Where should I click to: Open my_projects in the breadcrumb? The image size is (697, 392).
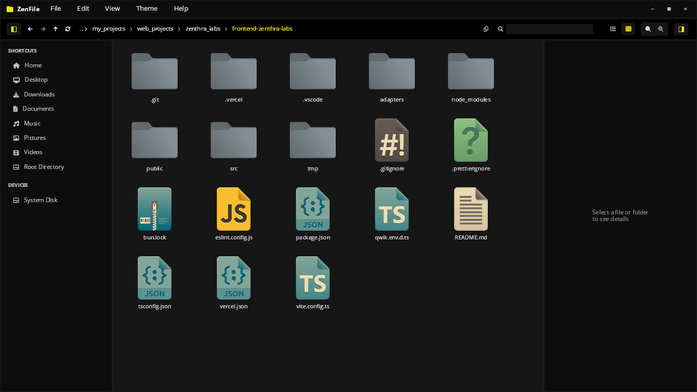(109, 29)
